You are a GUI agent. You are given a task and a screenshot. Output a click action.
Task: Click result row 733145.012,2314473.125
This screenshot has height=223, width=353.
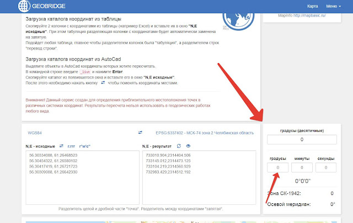point(168,161)
